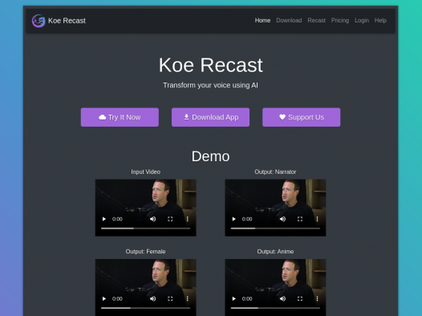Play the Output: Anime video
Viewport: 422px width, 316px height.
[x=234, y=298]
